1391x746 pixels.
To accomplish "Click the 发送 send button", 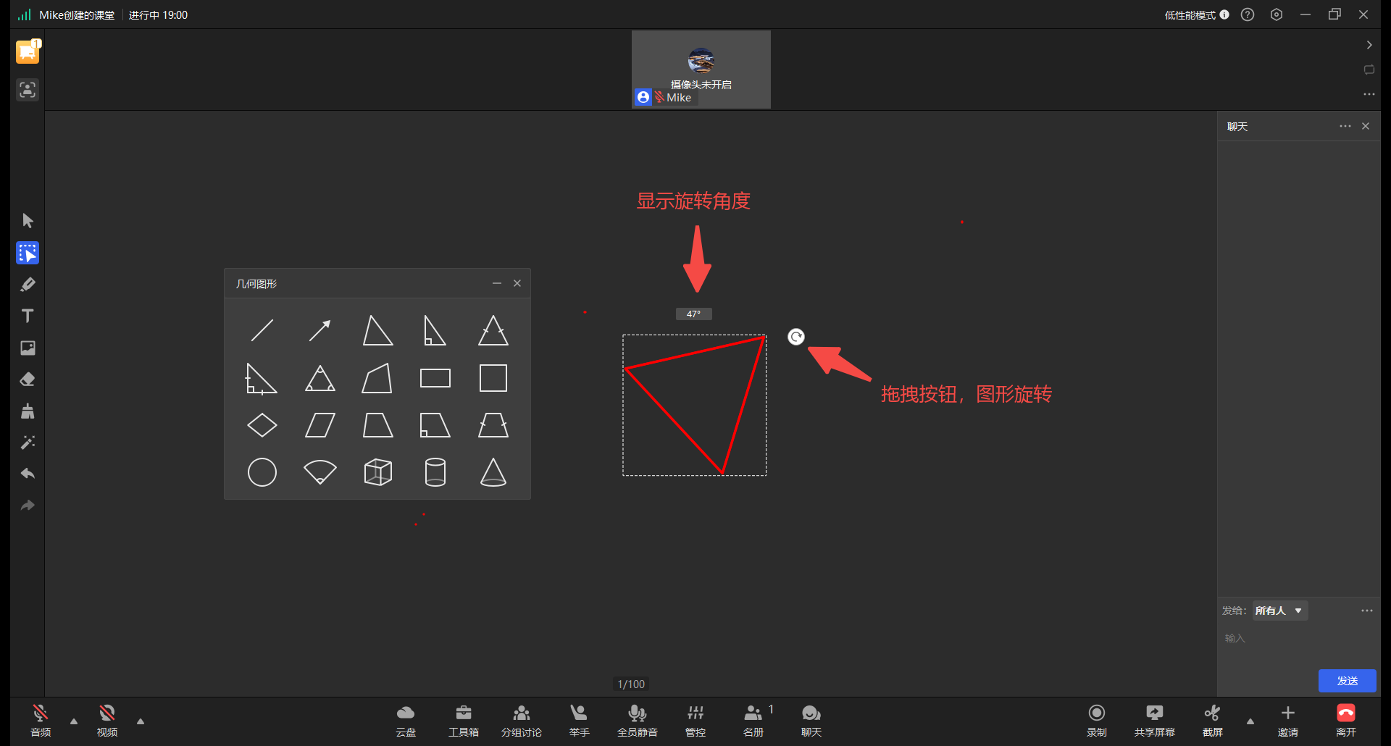I will (x=1348, y=681).
